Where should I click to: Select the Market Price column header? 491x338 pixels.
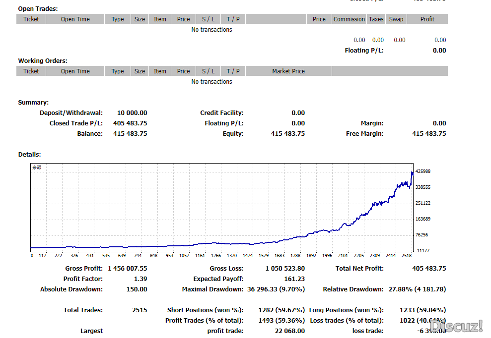[288, 71]
